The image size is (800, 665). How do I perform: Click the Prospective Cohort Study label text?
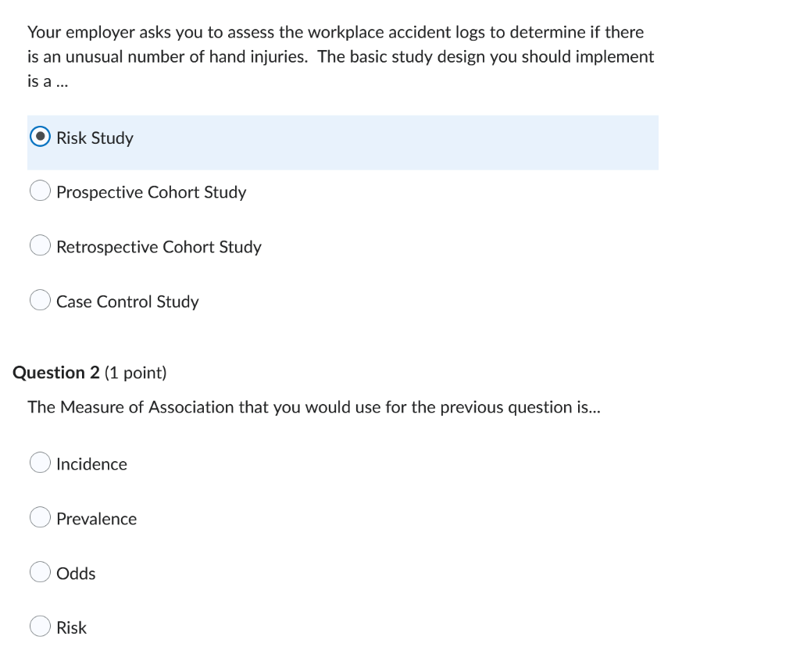(x=151, y=192)
